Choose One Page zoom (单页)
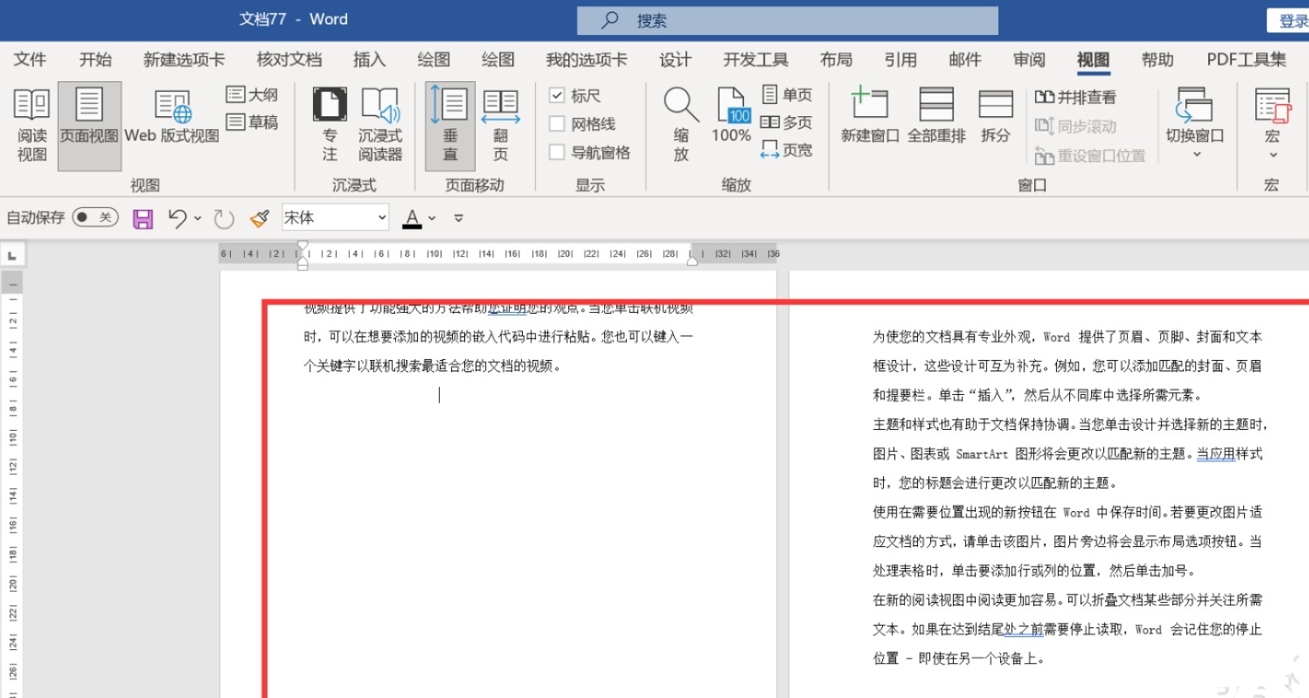 pyautogui.click(x=787, y=95)
